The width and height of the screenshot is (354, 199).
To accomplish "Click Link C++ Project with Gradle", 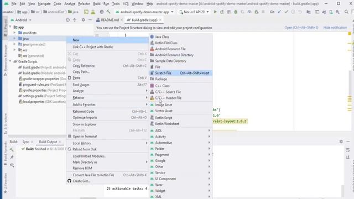I will 107,47.
